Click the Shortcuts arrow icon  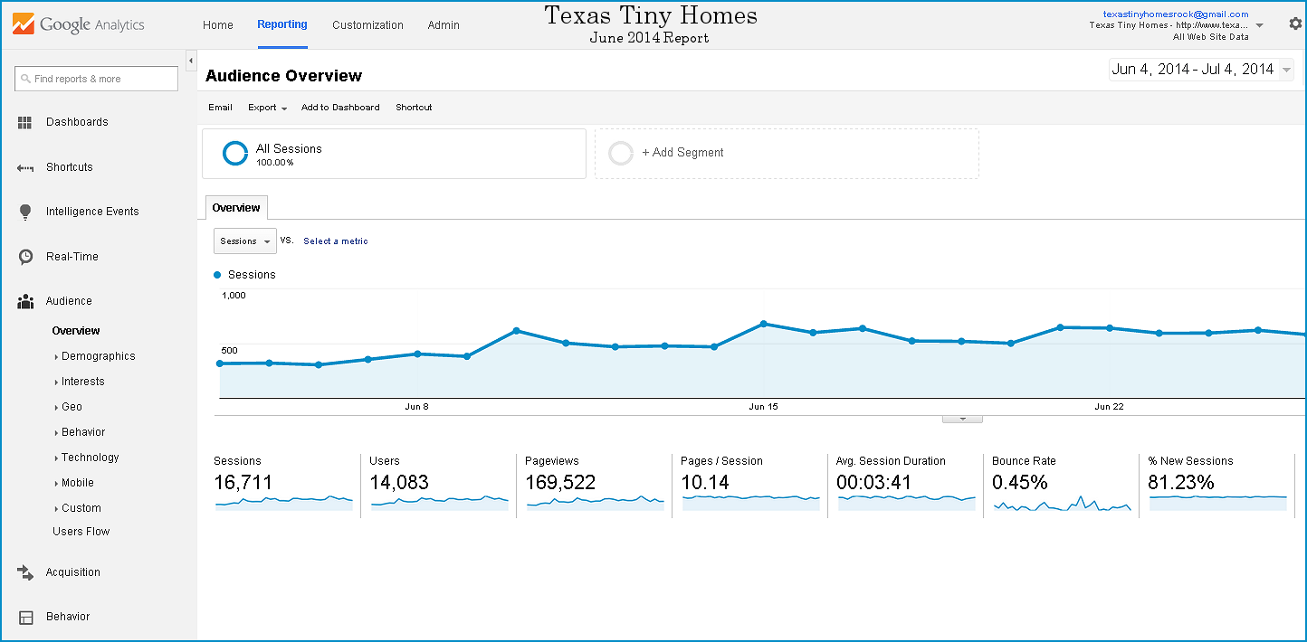[25, 167]
